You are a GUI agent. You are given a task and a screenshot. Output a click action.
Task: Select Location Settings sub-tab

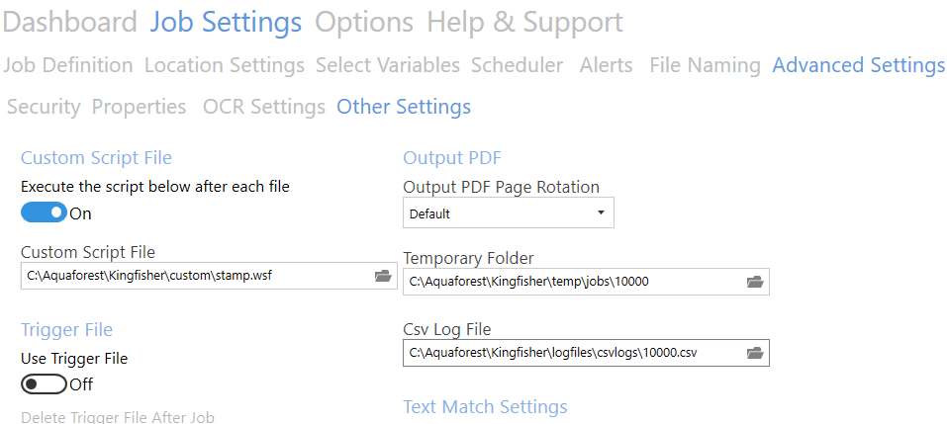tap(224, 65)
